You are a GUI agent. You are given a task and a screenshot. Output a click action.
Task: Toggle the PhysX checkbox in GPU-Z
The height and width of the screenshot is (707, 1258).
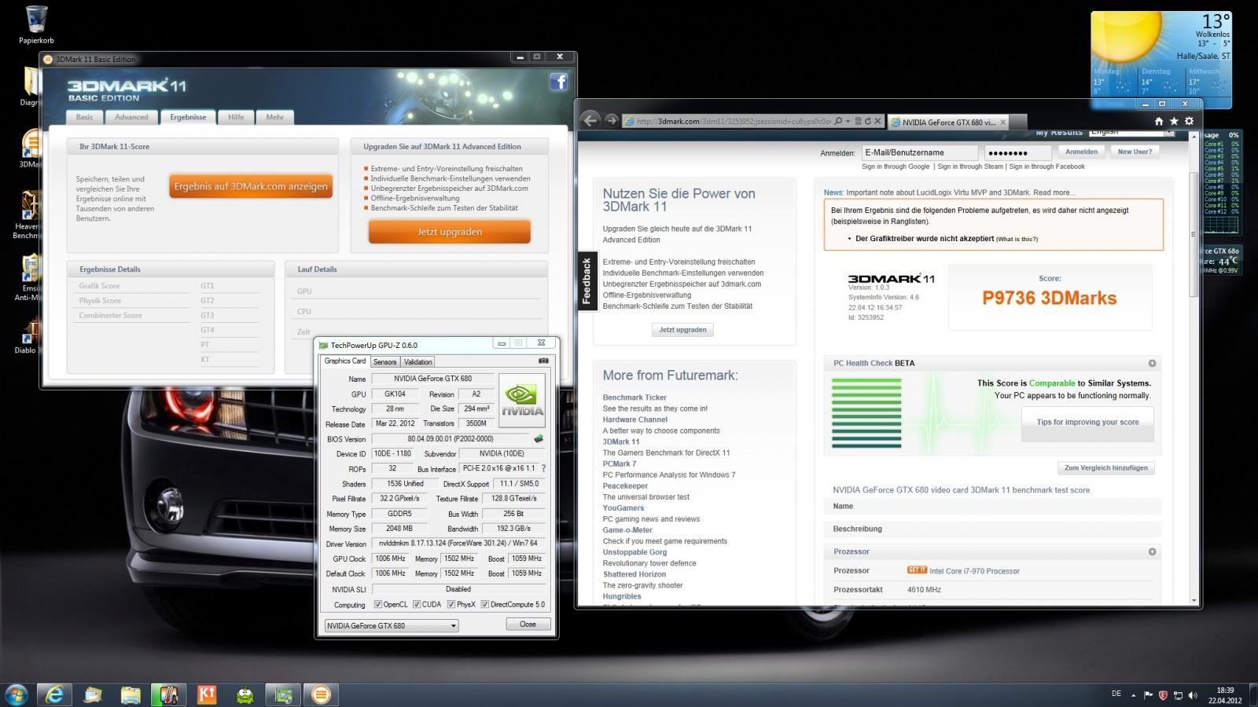pyautogui.click(x=451, y=604)
